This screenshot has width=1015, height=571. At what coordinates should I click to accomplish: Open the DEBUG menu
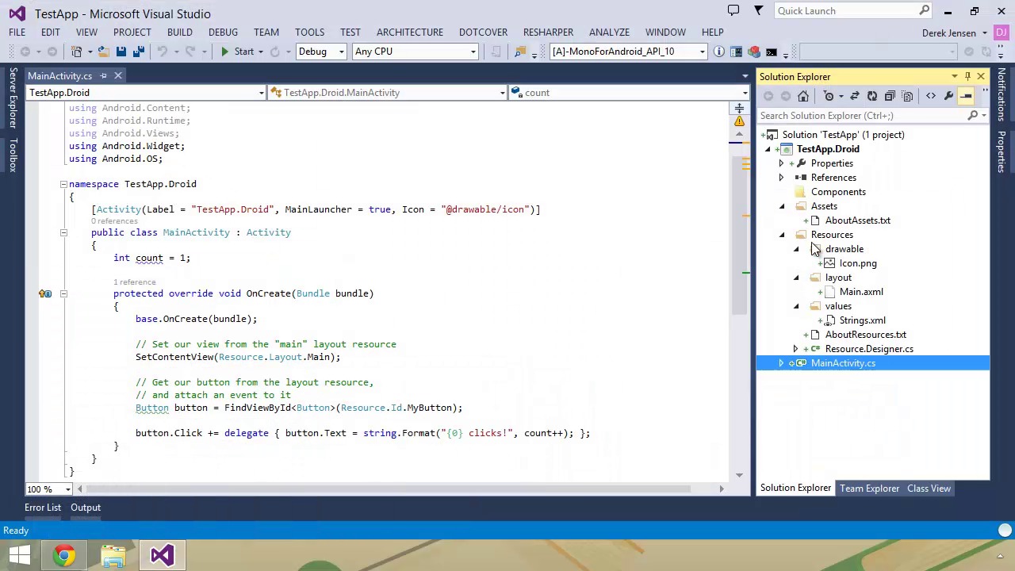(x=223, y=33)
